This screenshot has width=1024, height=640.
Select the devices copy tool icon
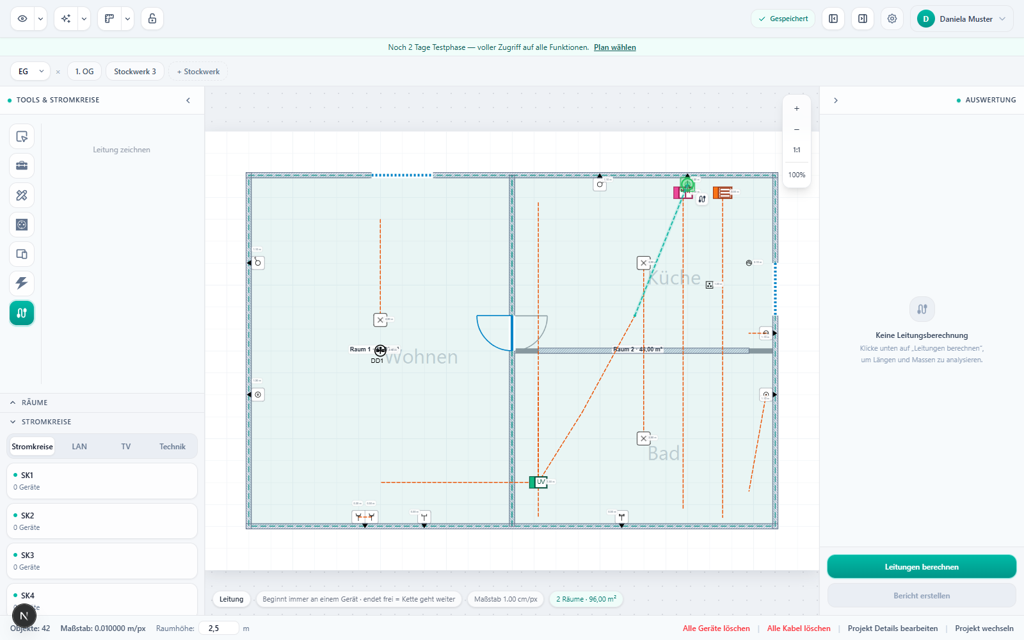pos(22,254)
